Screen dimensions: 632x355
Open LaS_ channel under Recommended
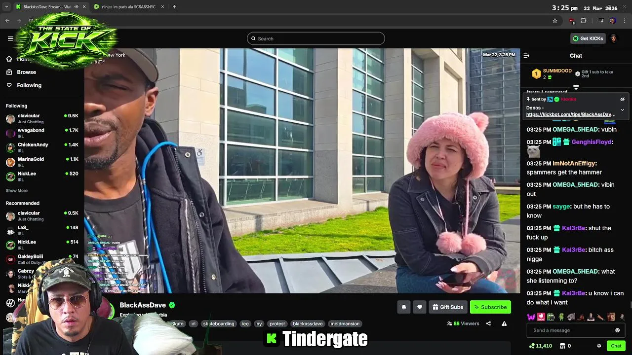[x=42, y=230]
